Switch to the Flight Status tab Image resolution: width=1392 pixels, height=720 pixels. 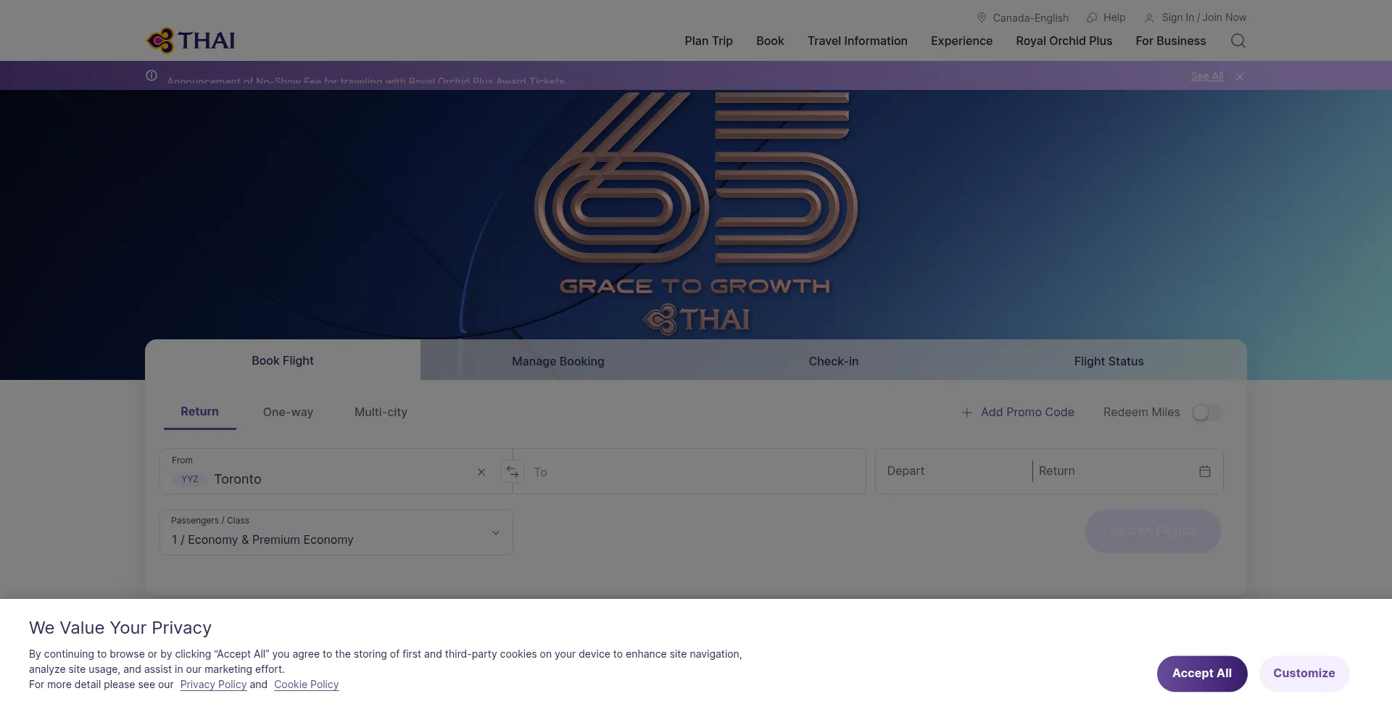coord(1109,361)
